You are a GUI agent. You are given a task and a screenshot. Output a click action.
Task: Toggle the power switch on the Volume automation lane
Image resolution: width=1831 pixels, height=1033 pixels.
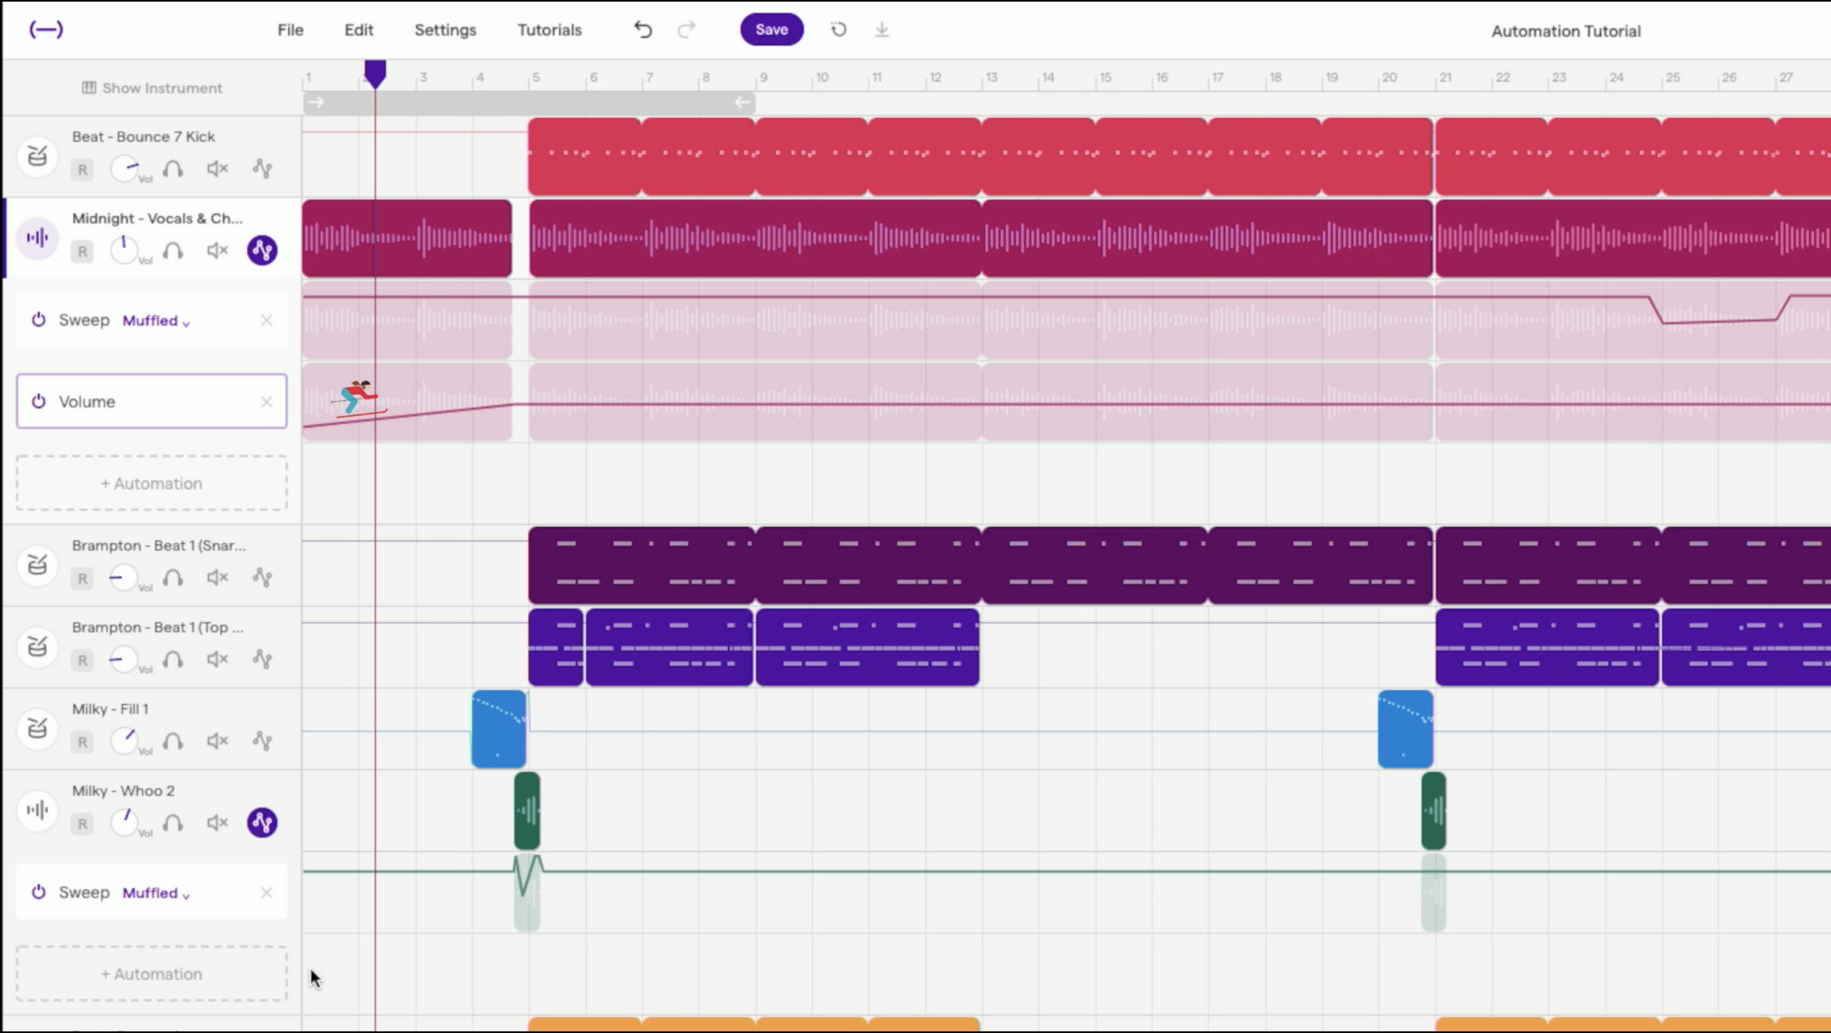(39, 402)
